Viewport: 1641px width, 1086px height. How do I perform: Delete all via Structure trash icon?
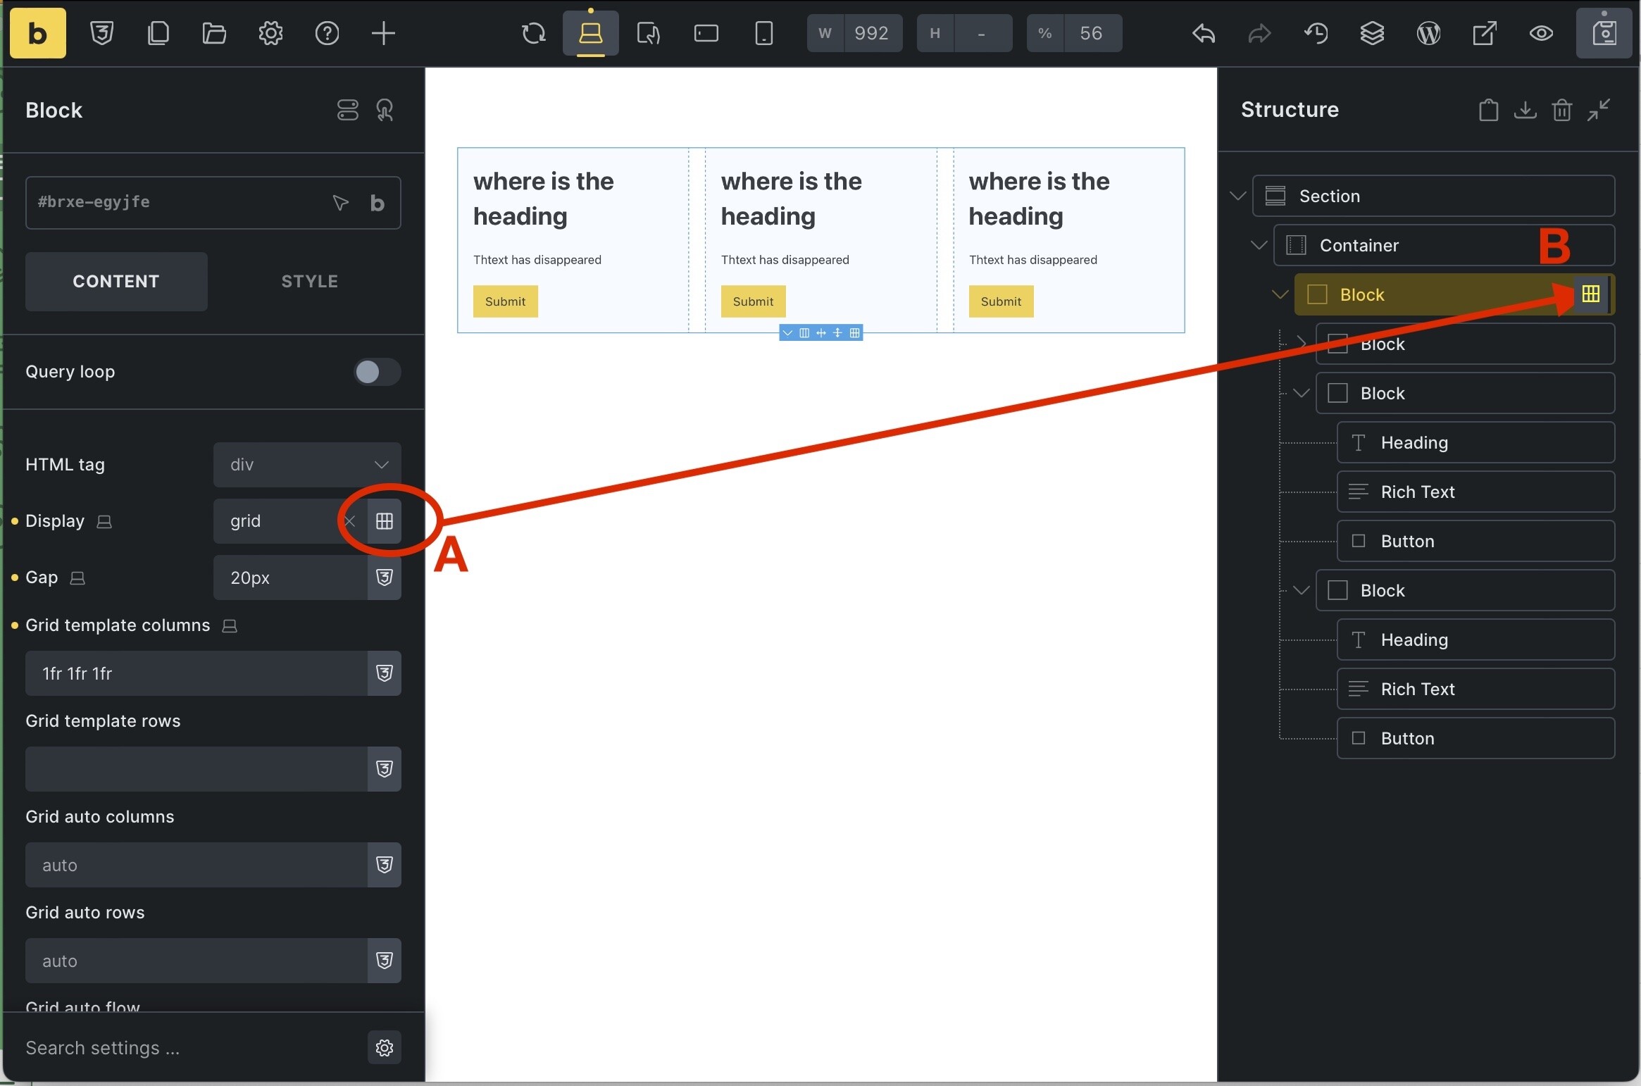click(1561, 110)
